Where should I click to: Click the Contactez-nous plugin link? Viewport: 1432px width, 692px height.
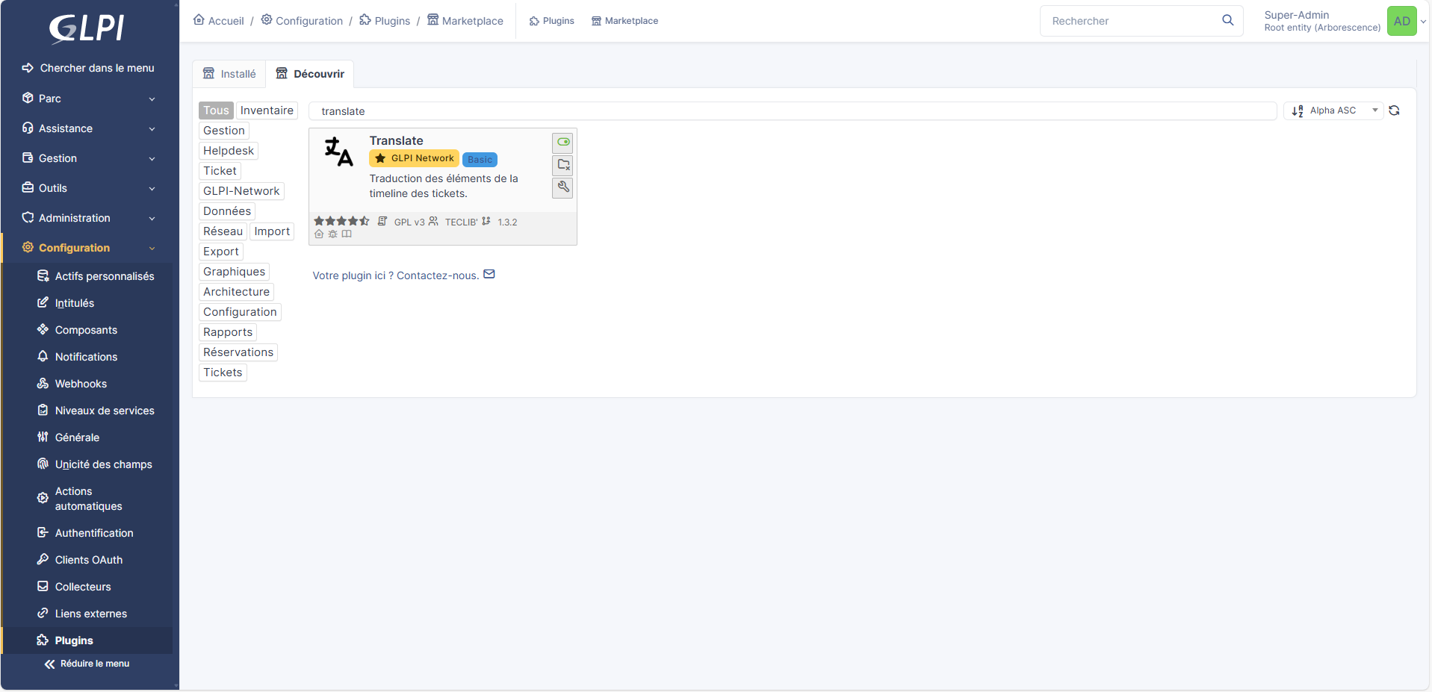click(403, 275)
